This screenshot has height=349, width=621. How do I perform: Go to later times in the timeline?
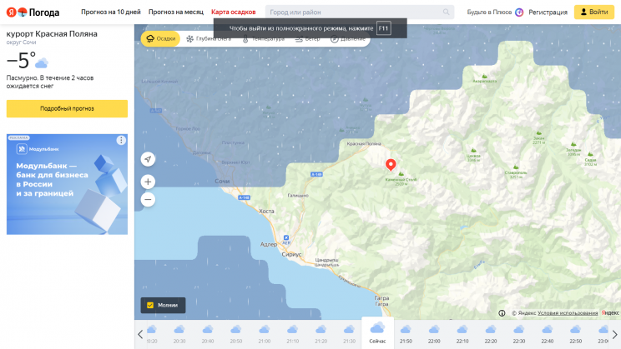tap(614, 334)
